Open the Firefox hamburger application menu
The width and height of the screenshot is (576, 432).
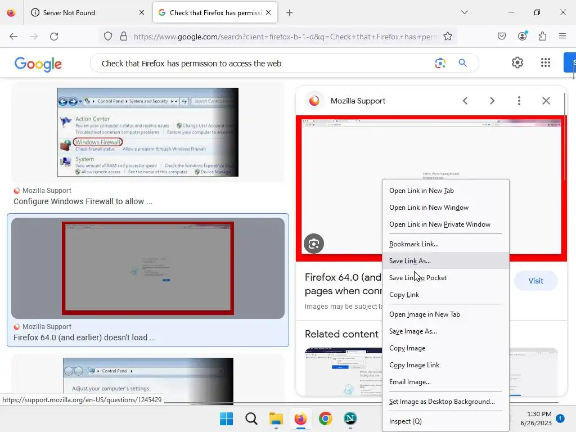562,36
